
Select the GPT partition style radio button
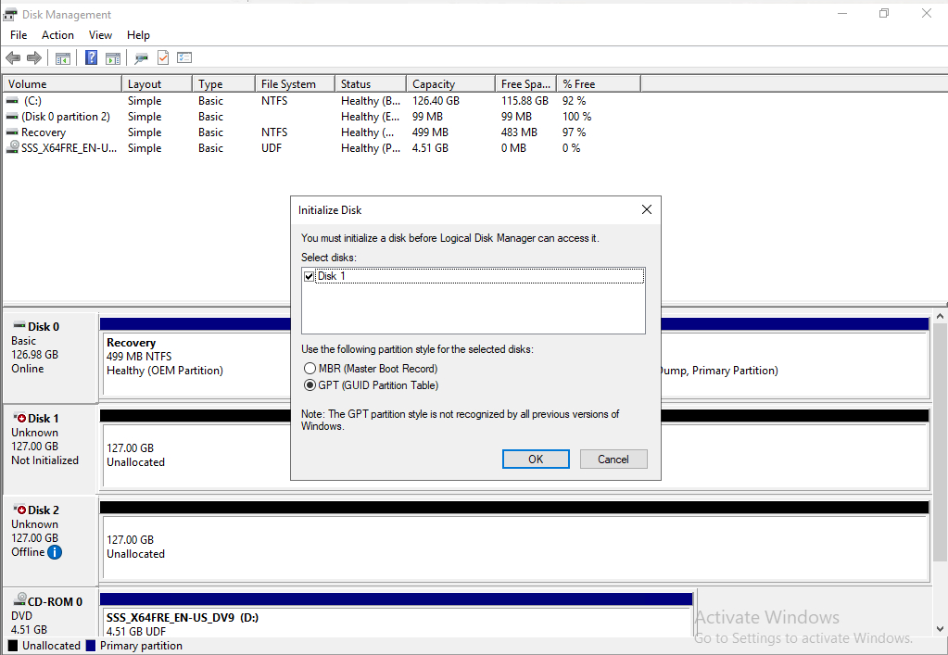pos(310,384)
